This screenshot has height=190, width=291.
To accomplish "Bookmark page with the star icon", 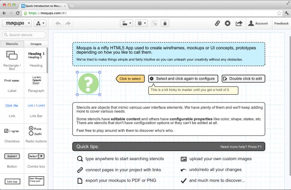I will pos(279,13).
